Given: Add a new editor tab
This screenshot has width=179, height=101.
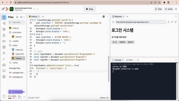Looking at the screenshot, I should coord(43,17).
